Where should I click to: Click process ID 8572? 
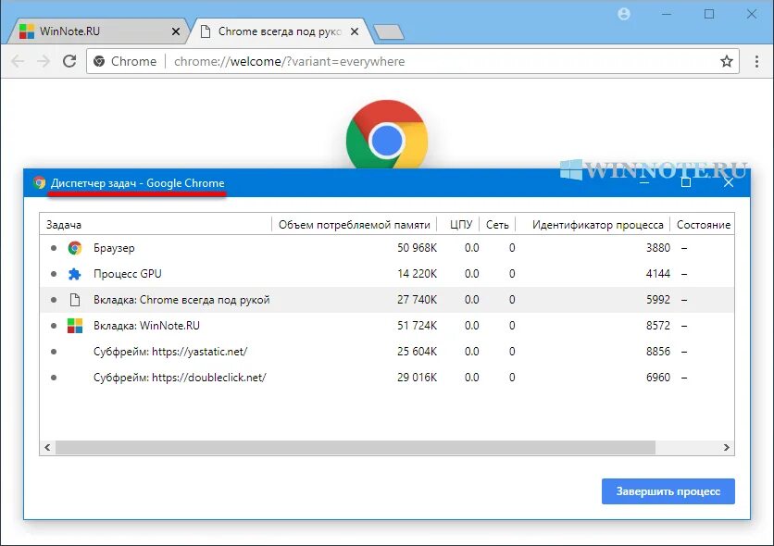point(658,326)
